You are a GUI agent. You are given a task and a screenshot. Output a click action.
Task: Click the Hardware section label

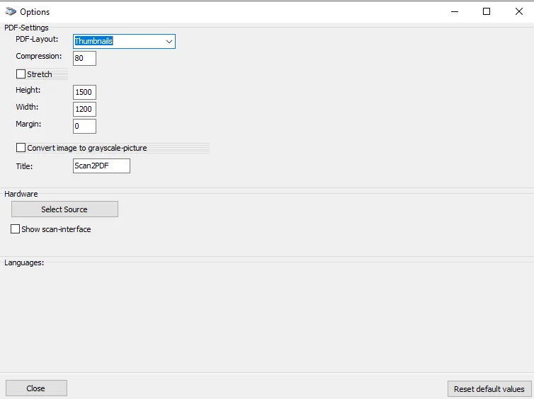pyautogui.click(x=21, y=194)
